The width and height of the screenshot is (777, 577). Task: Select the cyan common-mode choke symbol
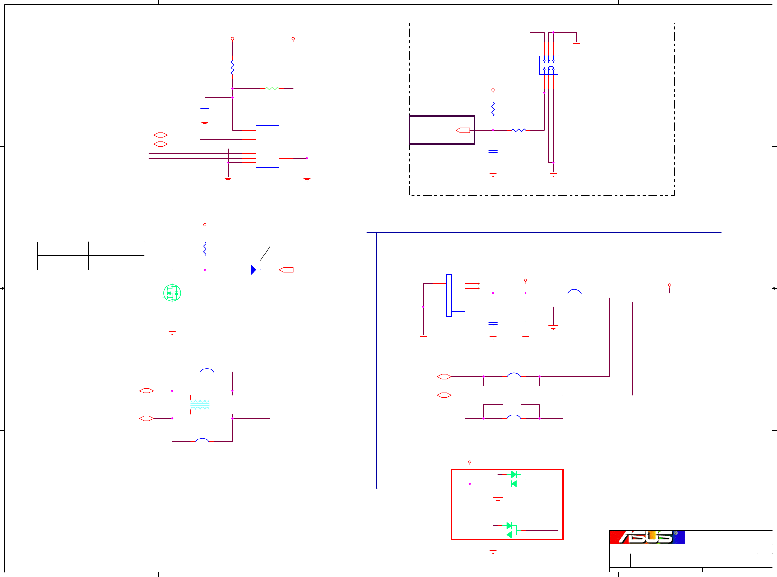[x=200, y=405]
